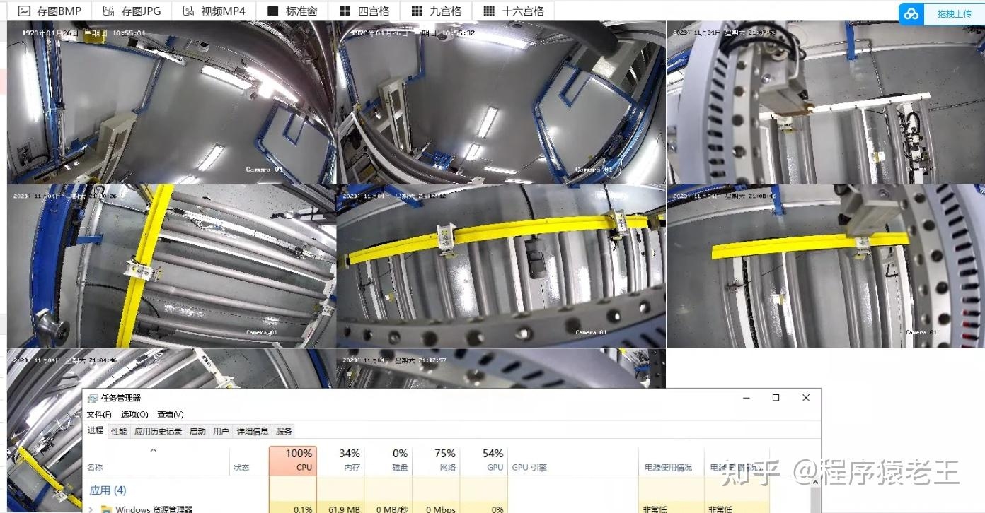Sort processes by the 内存 column header
Screen dimensions: 985x513
coord(350,460)
